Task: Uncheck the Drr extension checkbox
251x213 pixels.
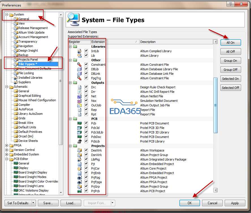Action: click(x=86, y=92)
